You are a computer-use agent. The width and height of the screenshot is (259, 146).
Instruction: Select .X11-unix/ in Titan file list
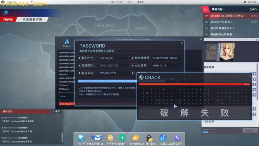pos(63,85)
